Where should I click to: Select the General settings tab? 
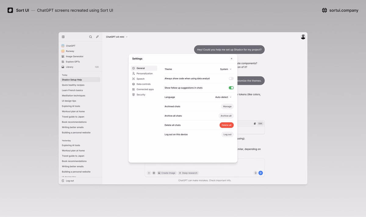144,68
